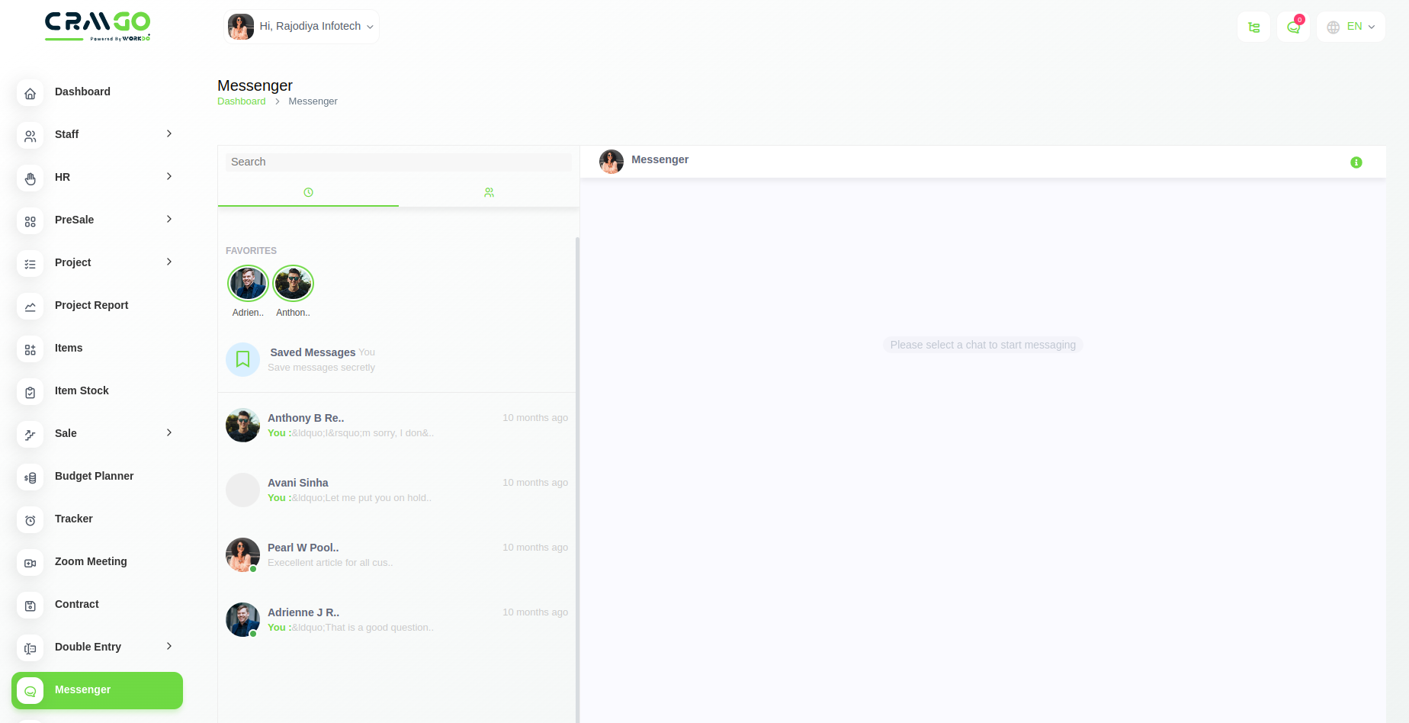Go to Item Stock in sidebar

[82, 390]
